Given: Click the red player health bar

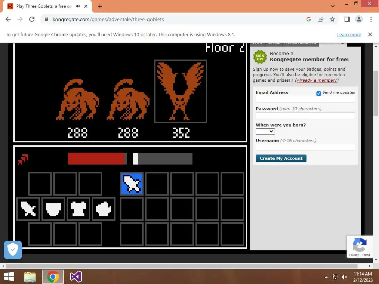Looking at the screenshot, I should pos(97,159).
